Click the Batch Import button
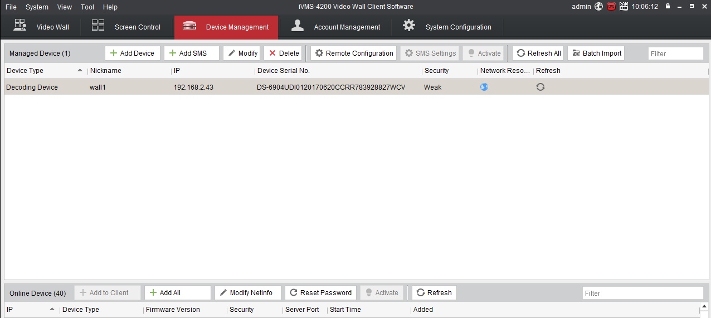 [x=596, y=53]
